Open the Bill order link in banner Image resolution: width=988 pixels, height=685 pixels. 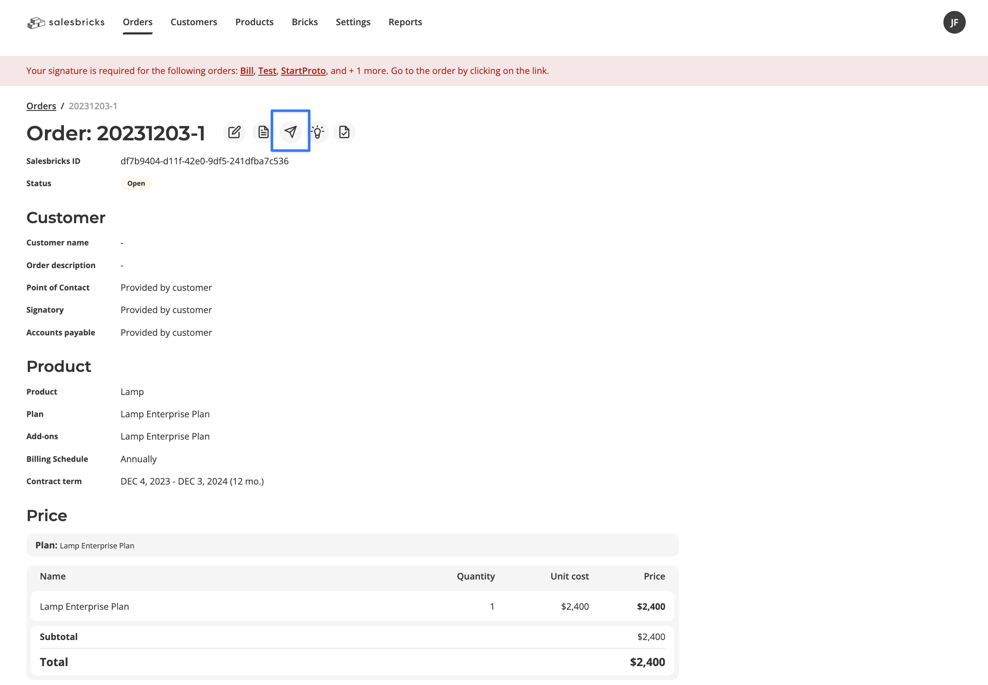pyautogui.click(x=246, y=71)
